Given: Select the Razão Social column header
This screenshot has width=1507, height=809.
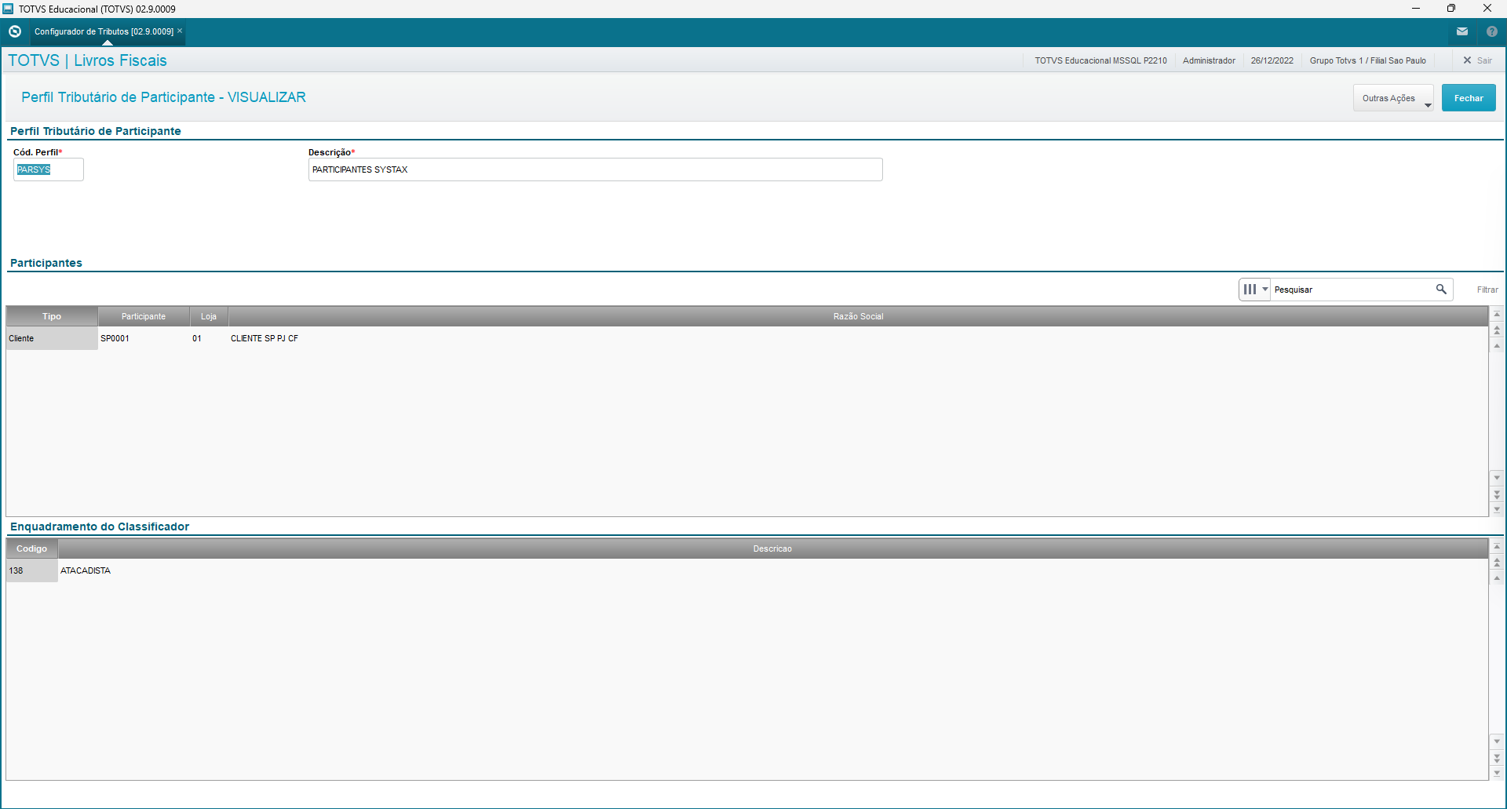Looking at the screenshot, I should click(858, 316).
